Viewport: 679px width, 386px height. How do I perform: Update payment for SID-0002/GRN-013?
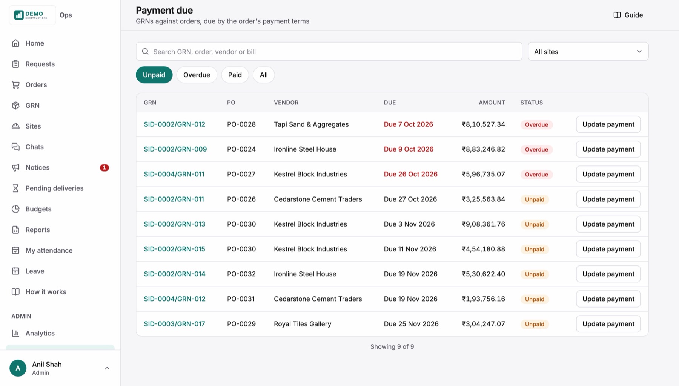click(608, 224)
